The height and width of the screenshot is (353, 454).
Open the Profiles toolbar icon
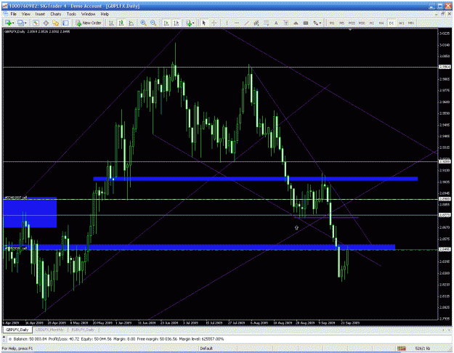[20, 23]
